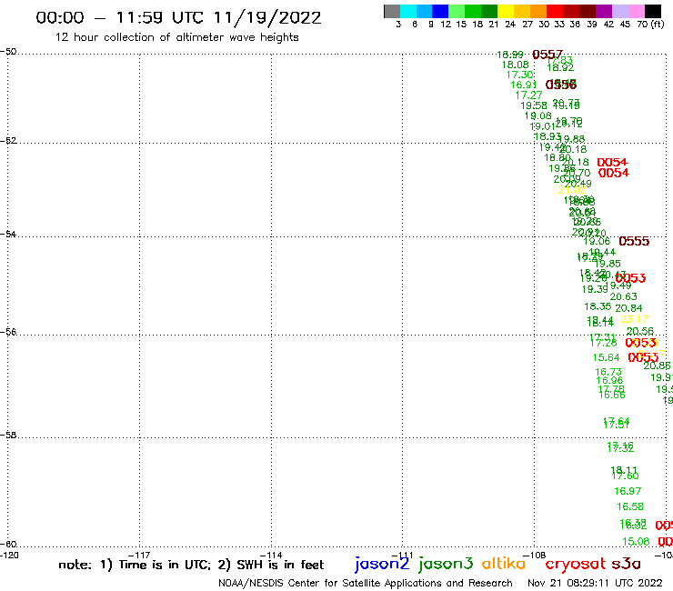Screen dimensions: 673x591
Task: Click the wave height value 16.73
Action: pos(608,372)
